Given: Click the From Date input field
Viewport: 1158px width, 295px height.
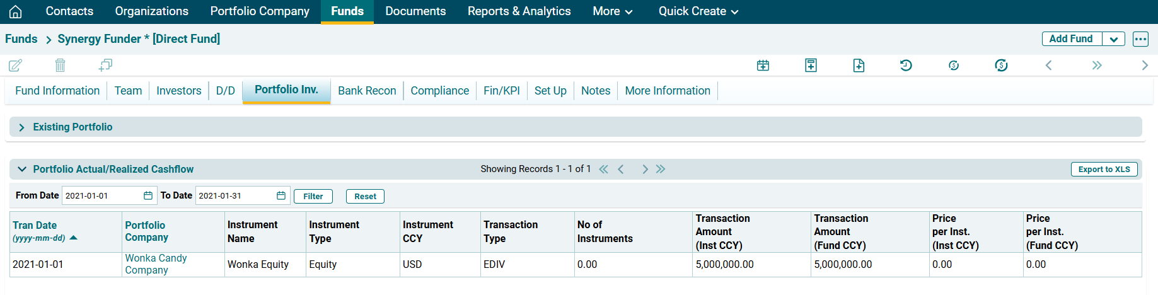Looking at the screenshot, I should click(x=102, y=196).
